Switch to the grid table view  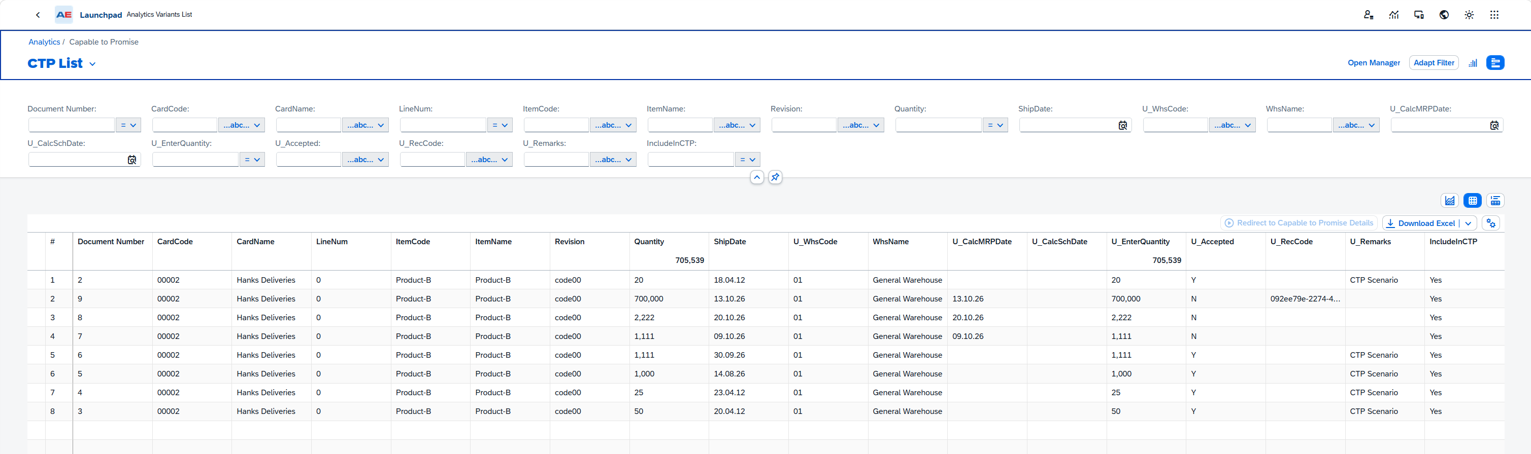1473,201
